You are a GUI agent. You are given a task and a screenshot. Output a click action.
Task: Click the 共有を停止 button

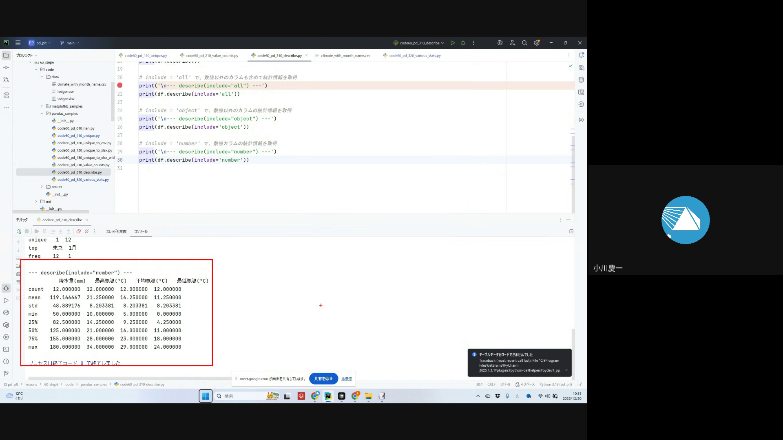coord(323,379)
